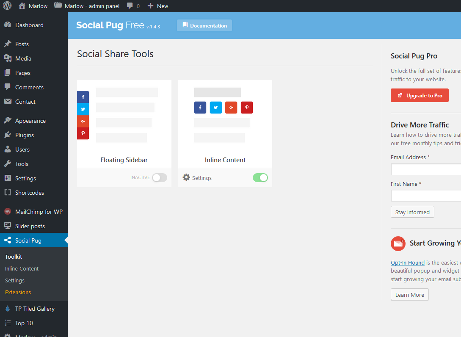461x337 pixels.
Task: Click the Opt-In Hound envelope icon
Action: 398,243
